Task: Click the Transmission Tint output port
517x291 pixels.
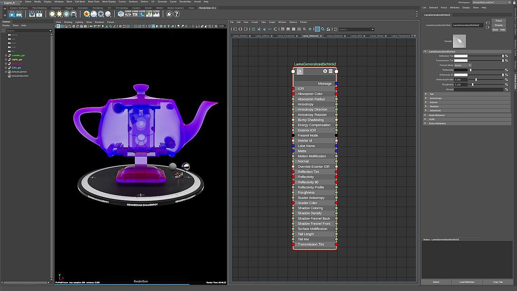Action: [336, 245]
